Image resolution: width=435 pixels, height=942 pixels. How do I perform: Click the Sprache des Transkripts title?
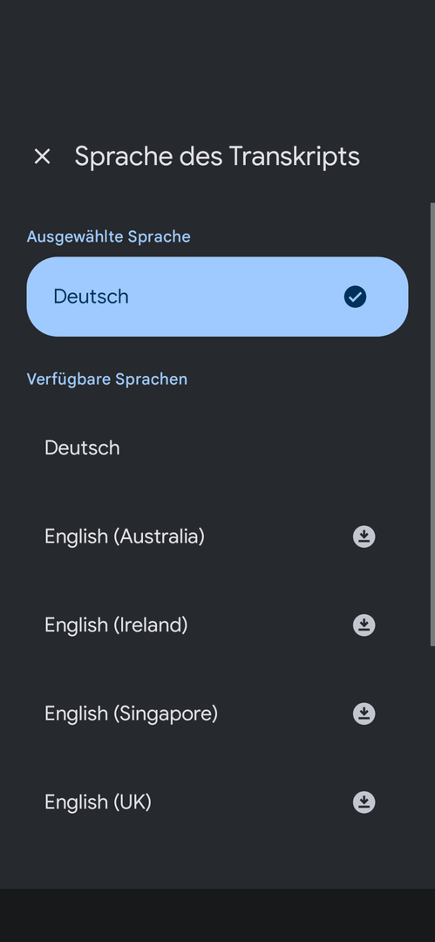217,157
